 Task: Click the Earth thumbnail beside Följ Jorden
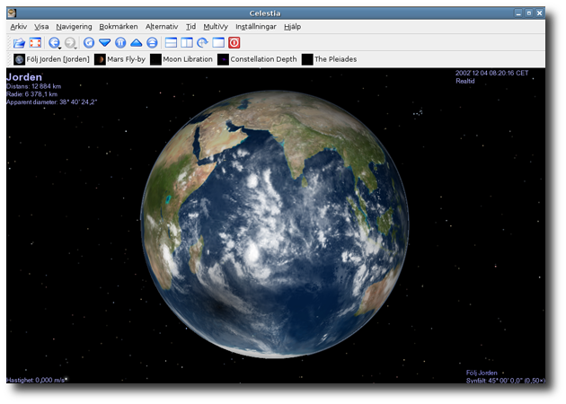[x=19, y=59]
